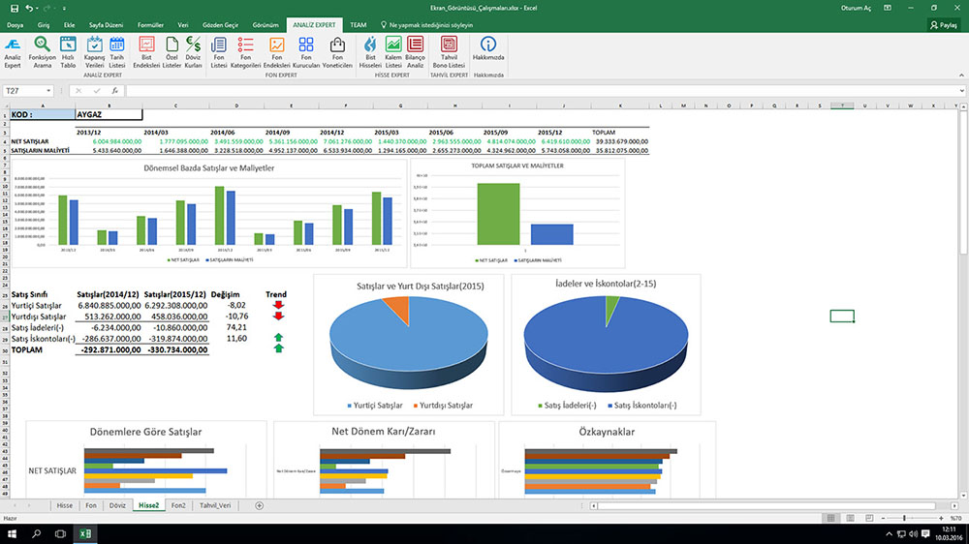Open undo history dropdown arrow

click(38, 8)
